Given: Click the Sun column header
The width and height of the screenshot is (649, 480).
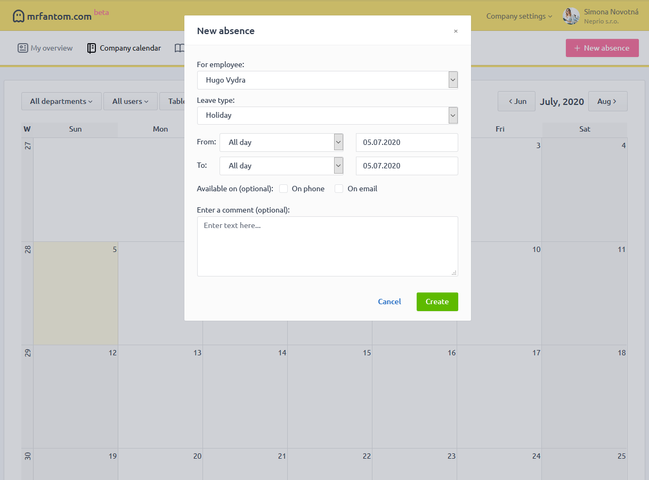Looking at the screenshot, I should click(x=76, y=129).
